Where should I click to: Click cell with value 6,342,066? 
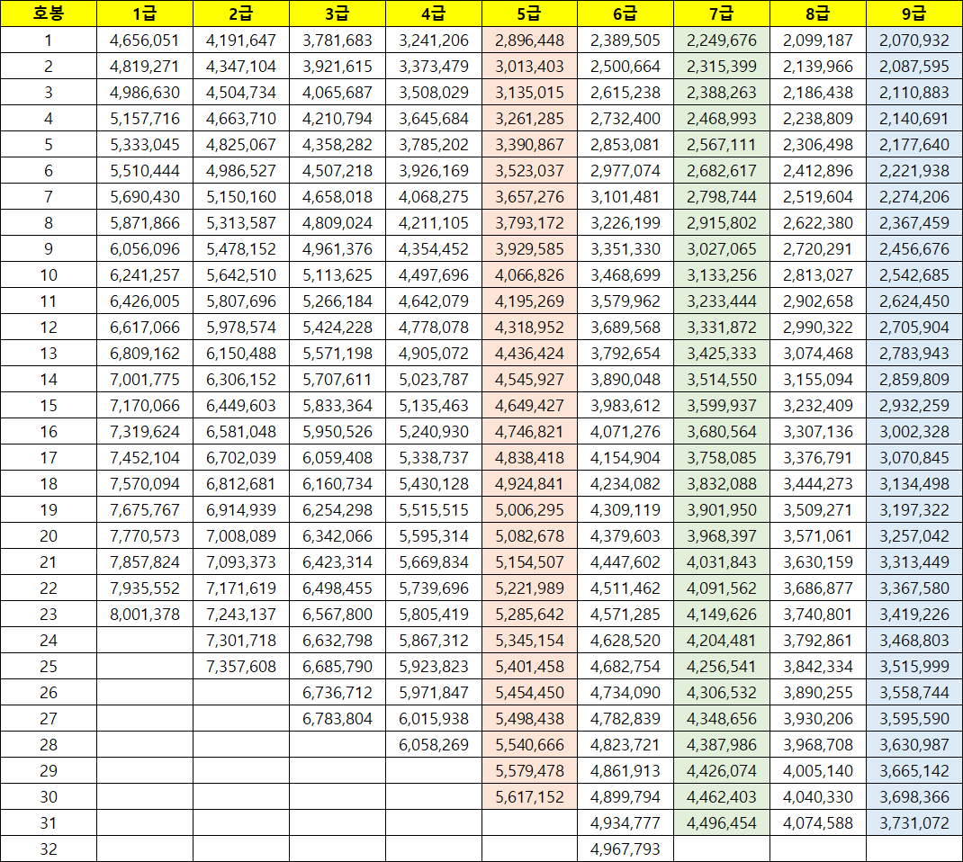pos(337,536)
